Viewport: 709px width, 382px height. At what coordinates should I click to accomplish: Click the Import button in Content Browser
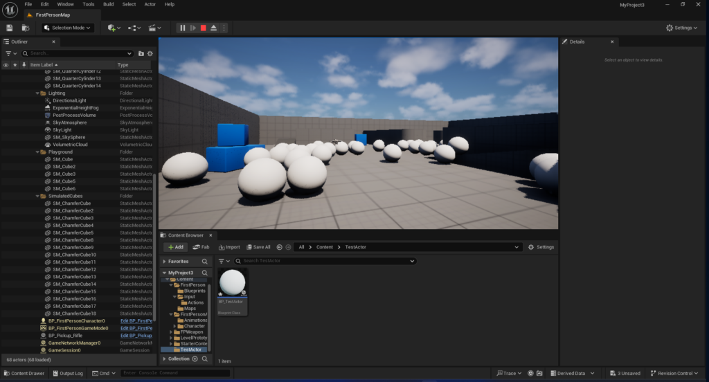click(229, 247)
